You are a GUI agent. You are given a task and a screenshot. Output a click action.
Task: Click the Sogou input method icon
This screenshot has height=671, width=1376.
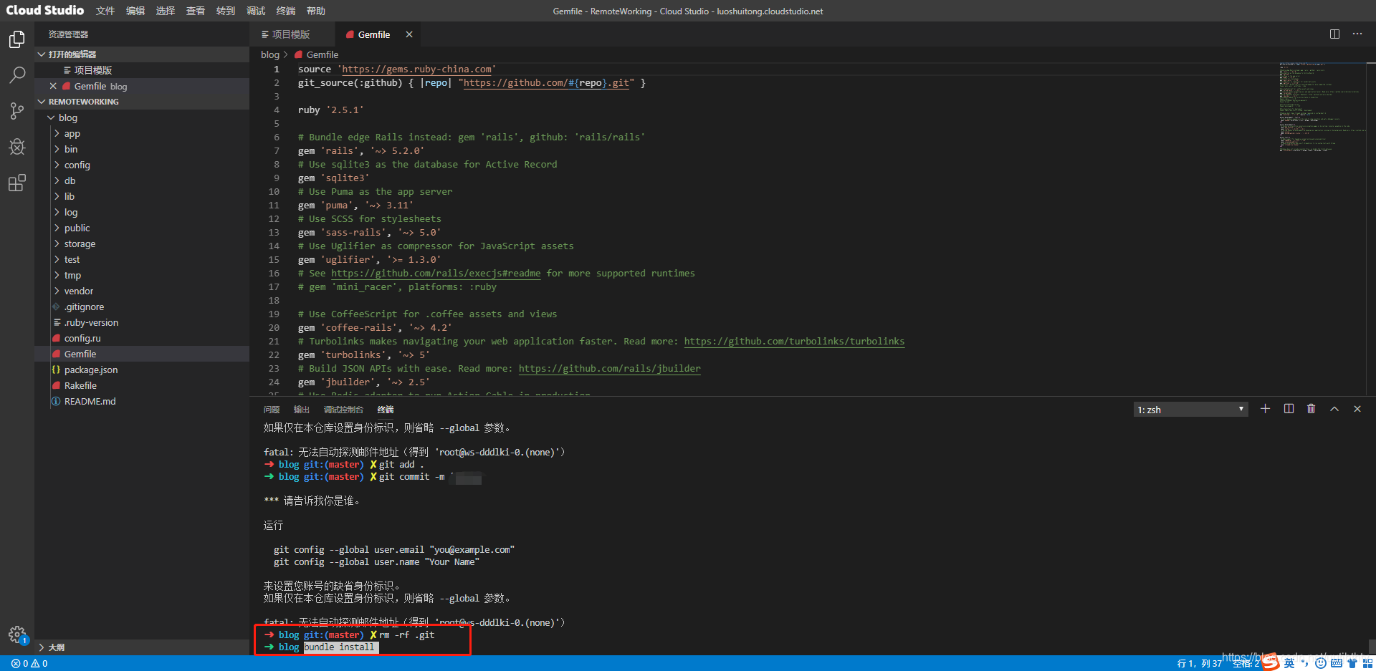(1271, 662)
